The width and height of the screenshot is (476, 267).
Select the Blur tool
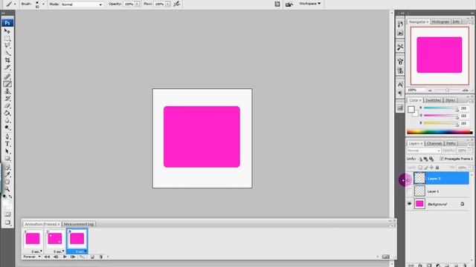[7, 120]
